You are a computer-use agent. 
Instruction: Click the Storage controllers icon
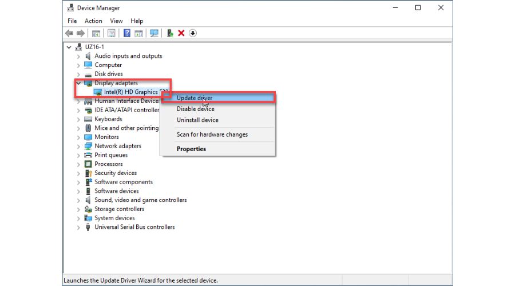(x=88, y=209)
